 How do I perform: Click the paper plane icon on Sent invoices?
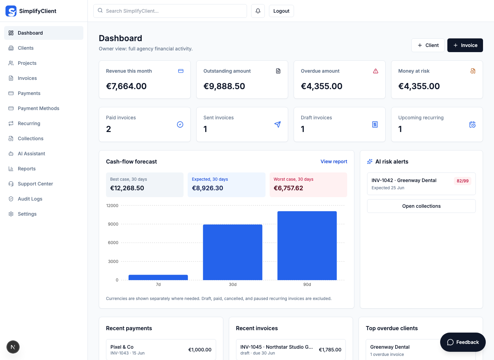[x=278, y=124]
